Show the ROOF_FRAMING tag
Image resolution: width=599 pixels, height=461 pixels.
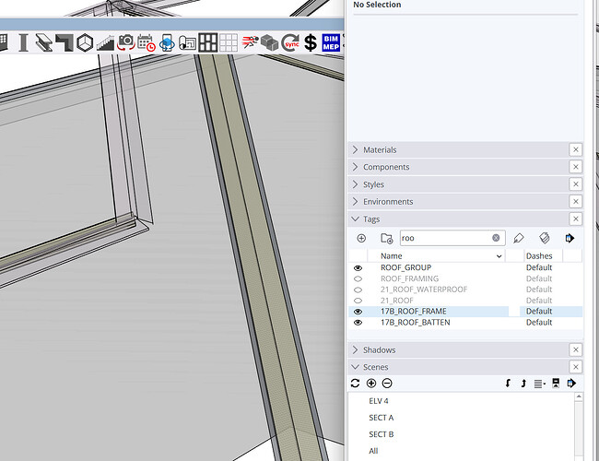click(358, 278)
